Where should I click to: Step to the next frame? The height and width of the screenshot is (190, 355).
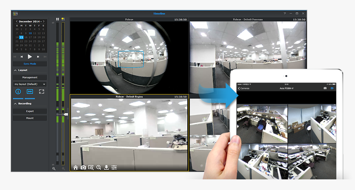pos(38,57)
